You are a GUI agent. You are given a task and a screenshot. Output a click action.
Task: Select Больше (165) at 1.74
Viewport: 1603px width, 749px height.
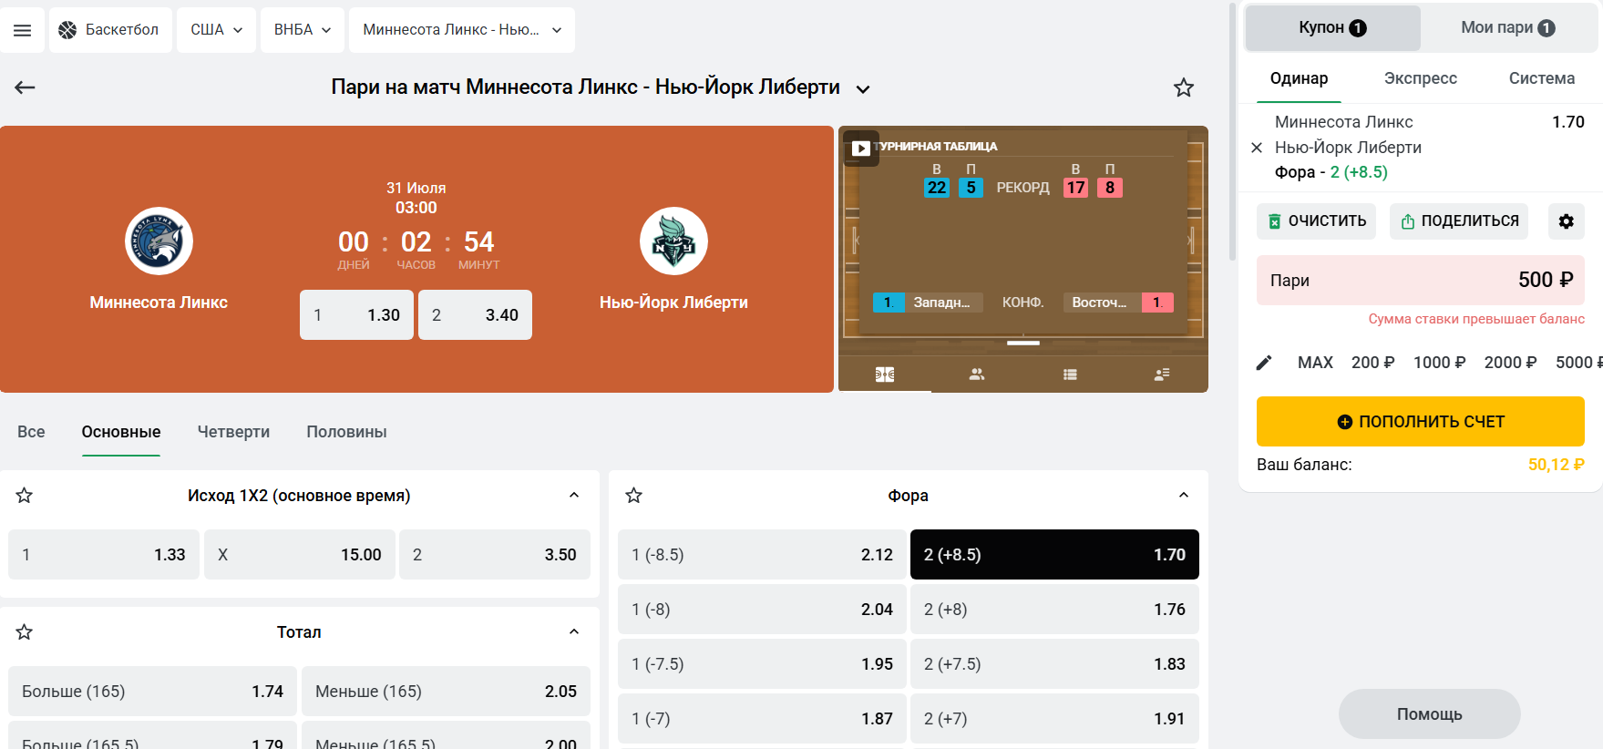153,692
